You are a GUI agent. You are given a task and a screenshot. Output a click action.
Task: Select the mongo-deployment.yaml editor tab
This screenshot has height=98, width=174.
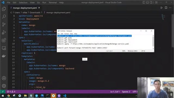click(25, 8)
